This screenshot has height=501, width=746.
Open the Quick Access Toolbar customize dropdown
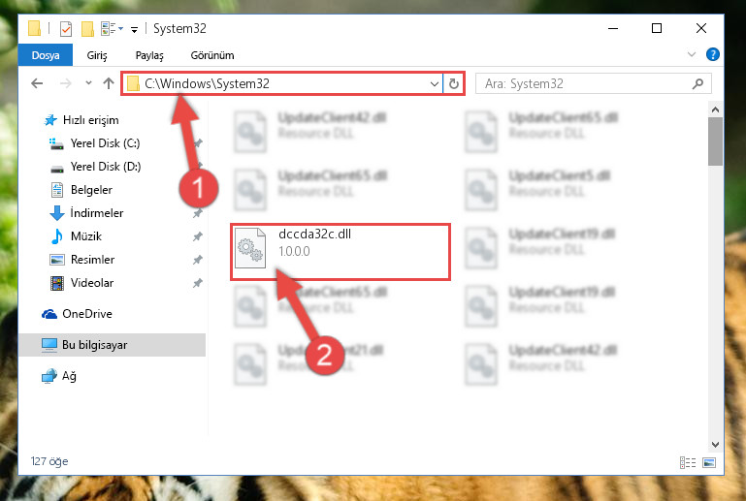(x=134, y=29)
